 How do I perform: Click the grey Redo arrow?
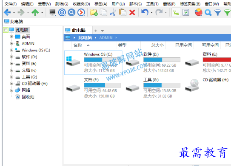[x=159, y=12]
